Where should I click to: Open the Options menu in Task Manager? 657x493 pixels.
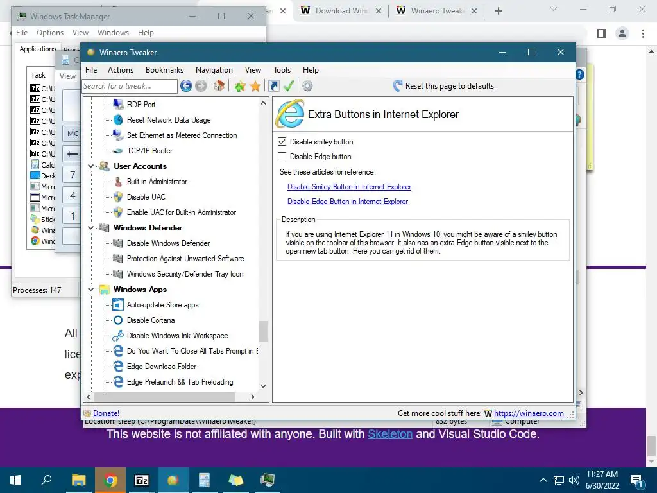coord(50,33)
